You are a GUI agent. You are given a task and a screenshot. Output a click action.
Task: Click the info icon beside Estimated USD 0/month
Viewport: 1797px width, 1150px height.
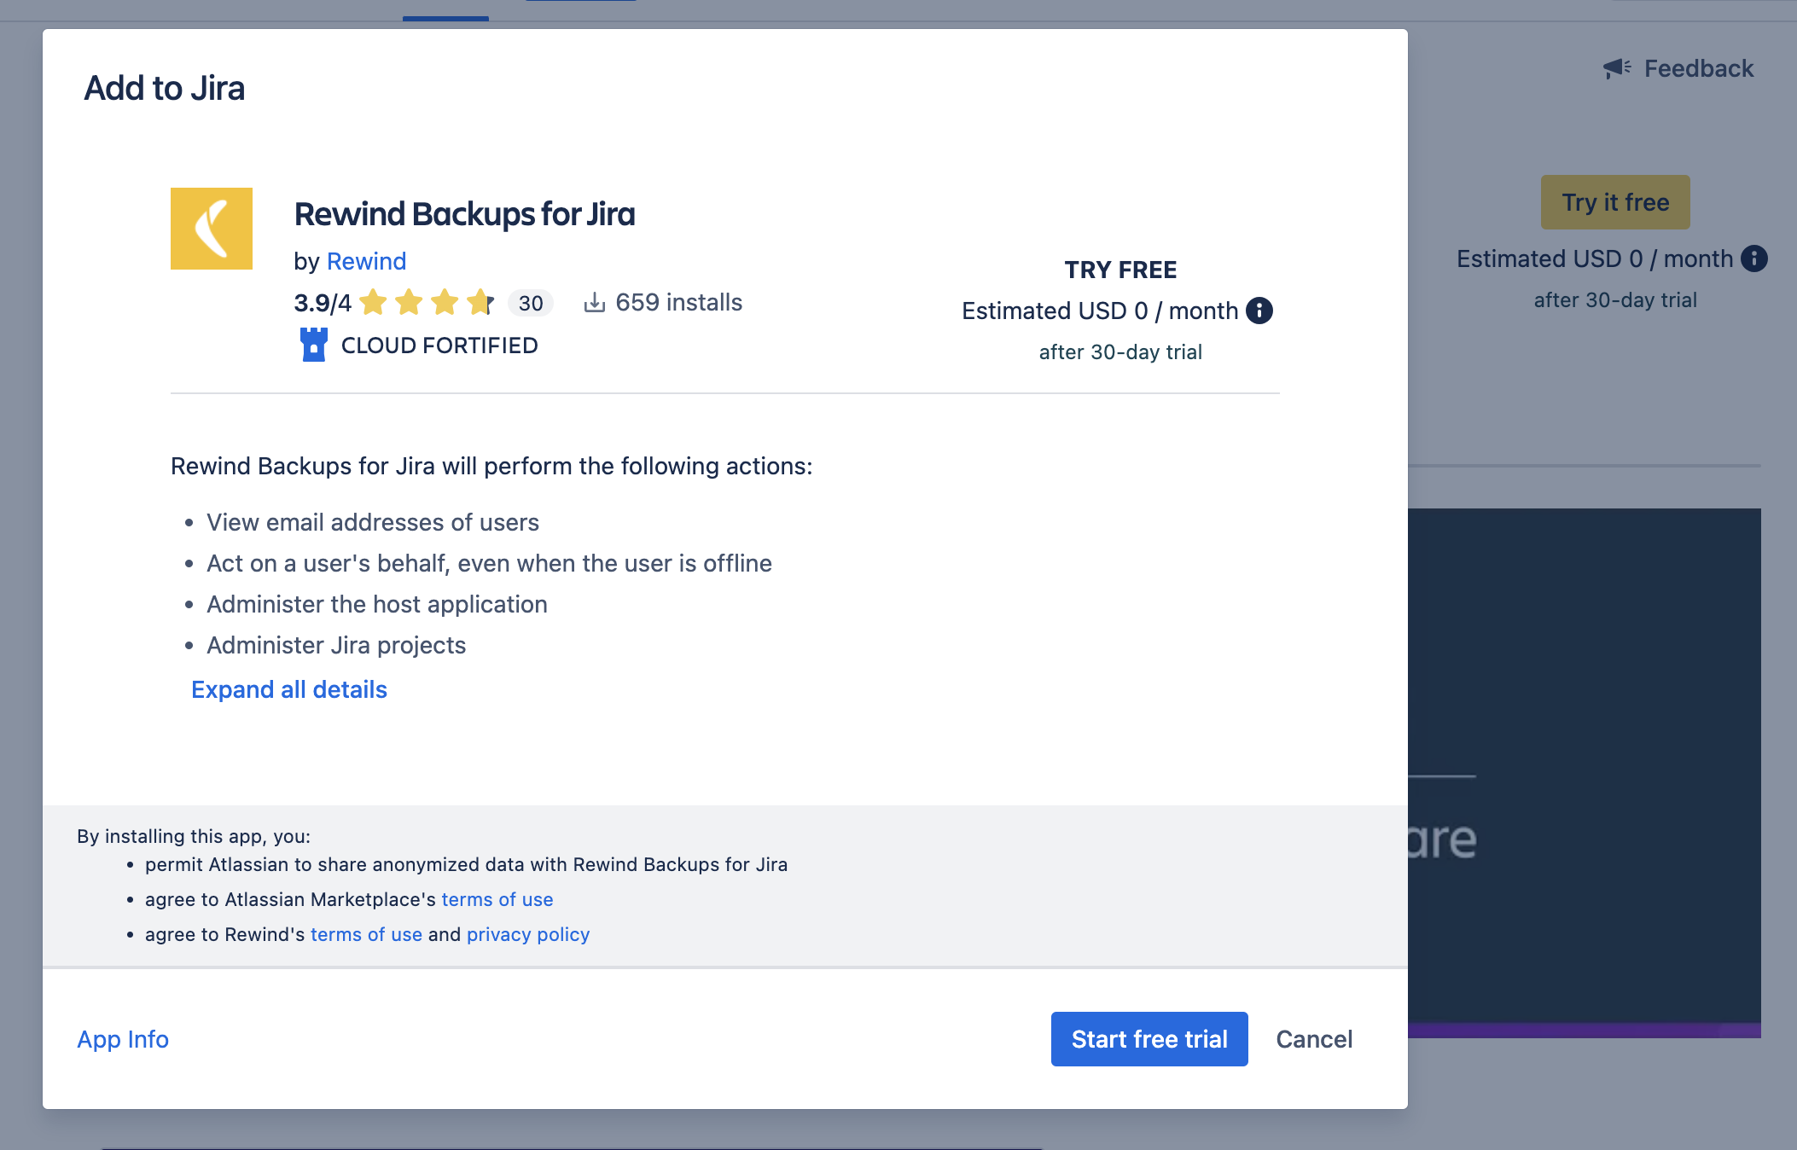[1260, 311]
